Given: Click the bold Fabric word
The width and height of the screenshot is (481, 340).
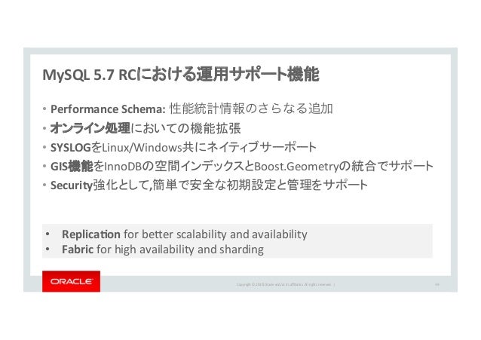Looking at the screenshot, I should point(78,250).
